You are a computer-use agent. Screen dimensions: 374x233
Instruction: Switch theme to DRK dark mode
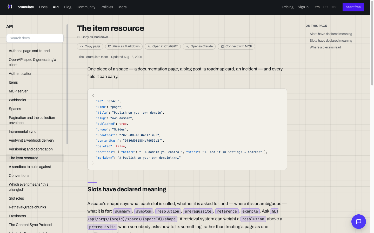[x=334, y=7]
